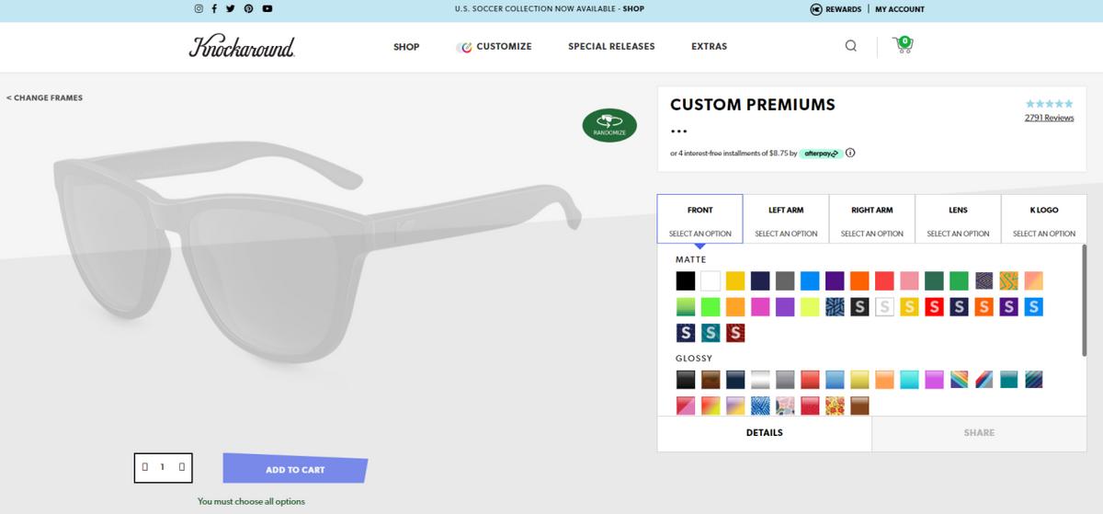
Task: Open the Twitter social icon
Action: (231, 9)
